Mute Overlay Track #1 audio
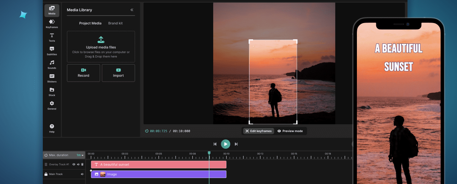The width and height of the screenshot is (457, 184). [78, 164]
